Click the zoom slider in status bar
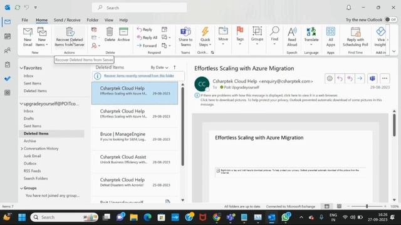The height and width of the screenshot is (225, 401). coord(367,206)
